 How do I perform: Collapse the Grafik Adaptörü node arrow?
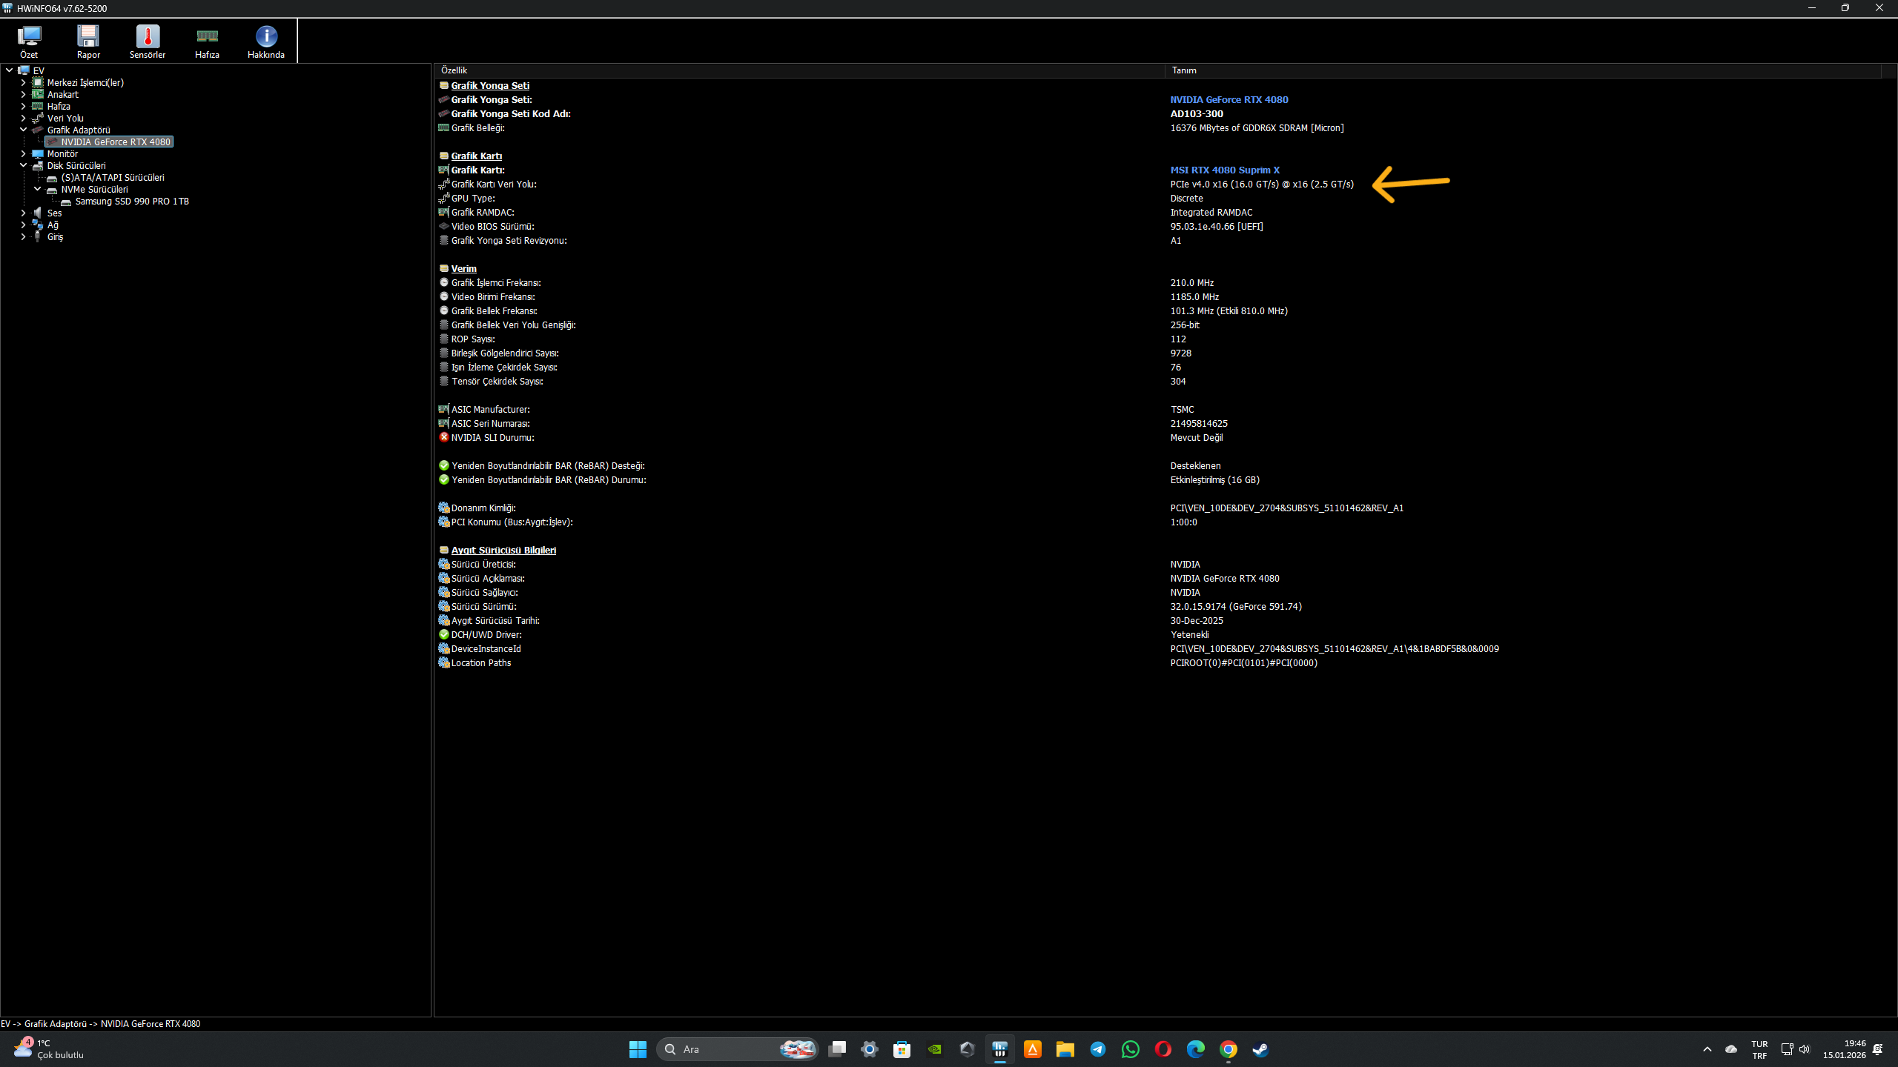tap(23, 130)
